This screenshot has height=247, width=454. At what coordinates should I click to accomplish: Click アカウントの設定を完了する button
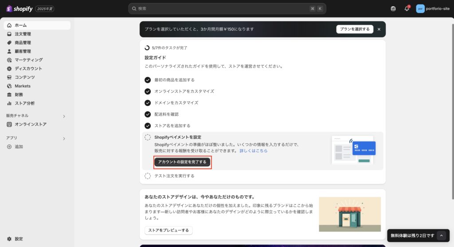tap(182, 162)
